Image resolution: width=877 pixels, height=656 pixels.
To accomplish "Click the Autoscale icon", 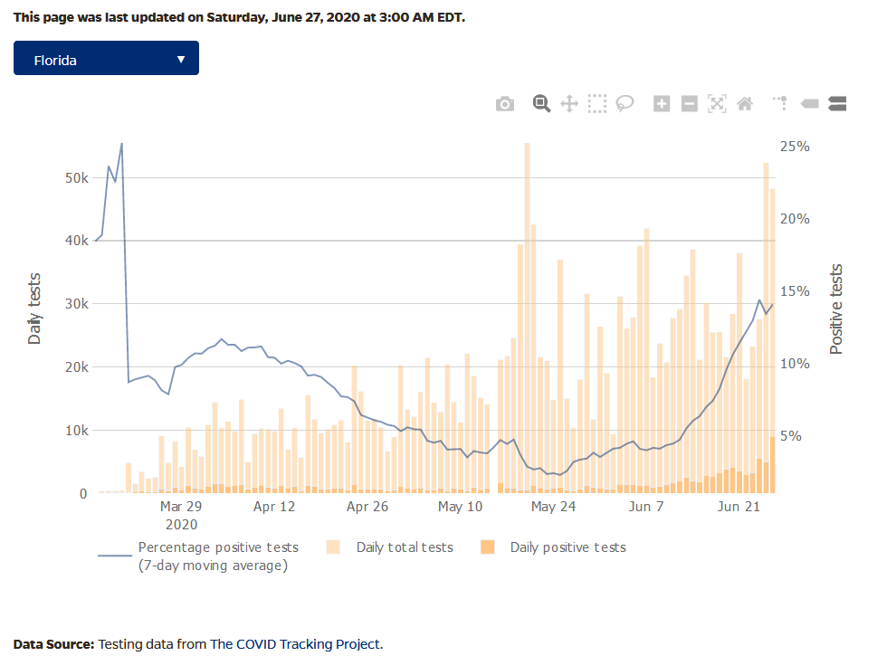I will point(717,104).
